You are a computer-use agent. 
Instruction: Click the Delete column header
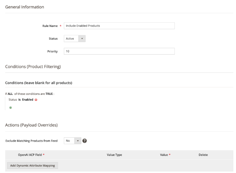(x=203, y=155)
